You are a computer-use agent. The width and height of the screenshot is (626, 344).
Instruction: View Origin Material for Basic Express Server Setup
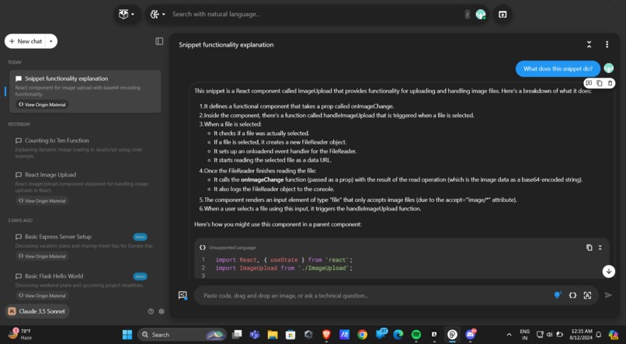coord(42,256)
